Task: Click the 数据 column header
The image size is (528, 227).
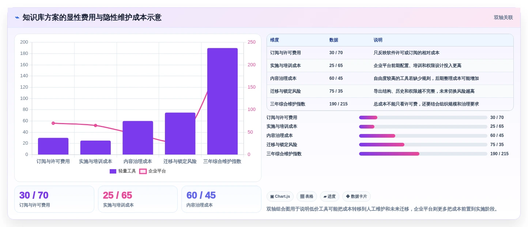Action: [x=334, y=40]
